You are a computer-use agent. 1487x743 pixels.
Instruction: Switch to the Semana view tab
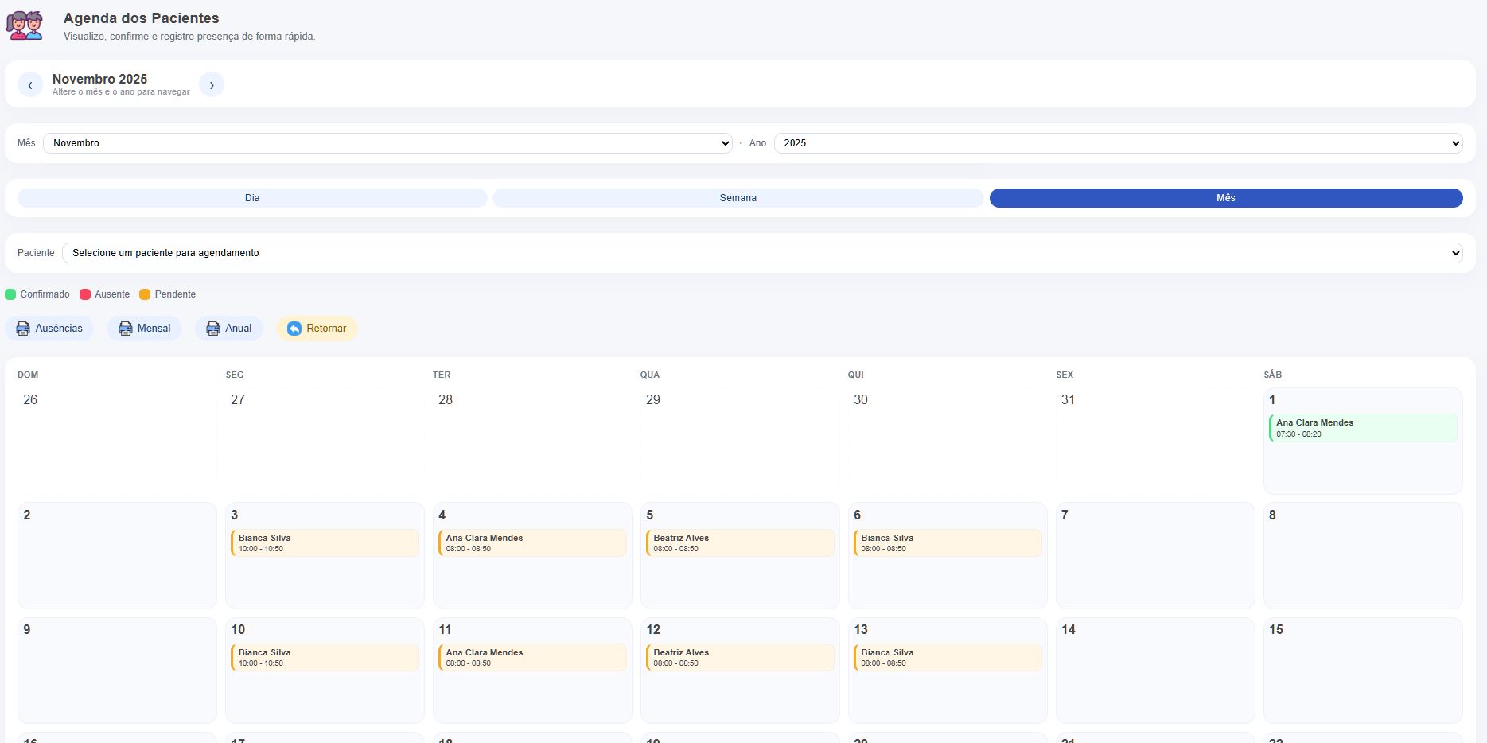click(x=738, y=198)
